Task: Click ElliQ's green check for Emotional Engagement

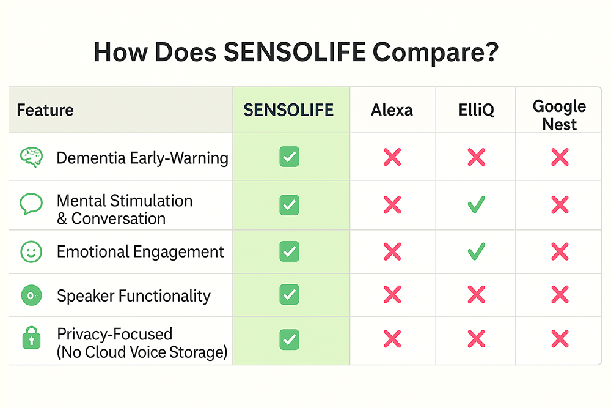Action: pyautogui.click(x=476, y=251)
